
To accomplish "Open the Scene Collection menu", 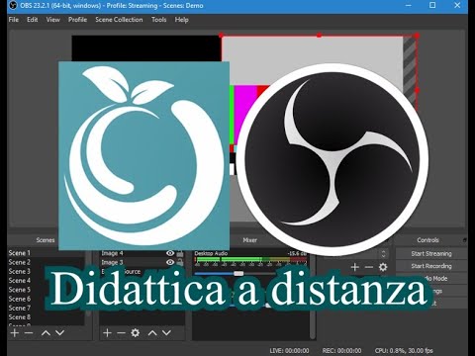I will pos(119,20).
